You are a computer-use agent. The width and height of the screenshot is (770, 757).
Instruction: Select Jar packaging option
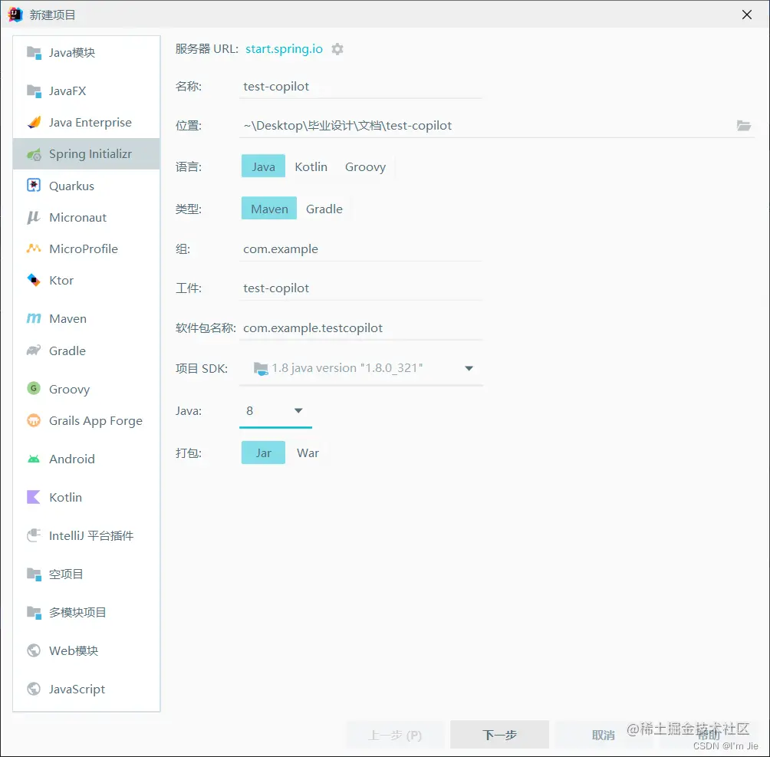(x=263, y=453)
